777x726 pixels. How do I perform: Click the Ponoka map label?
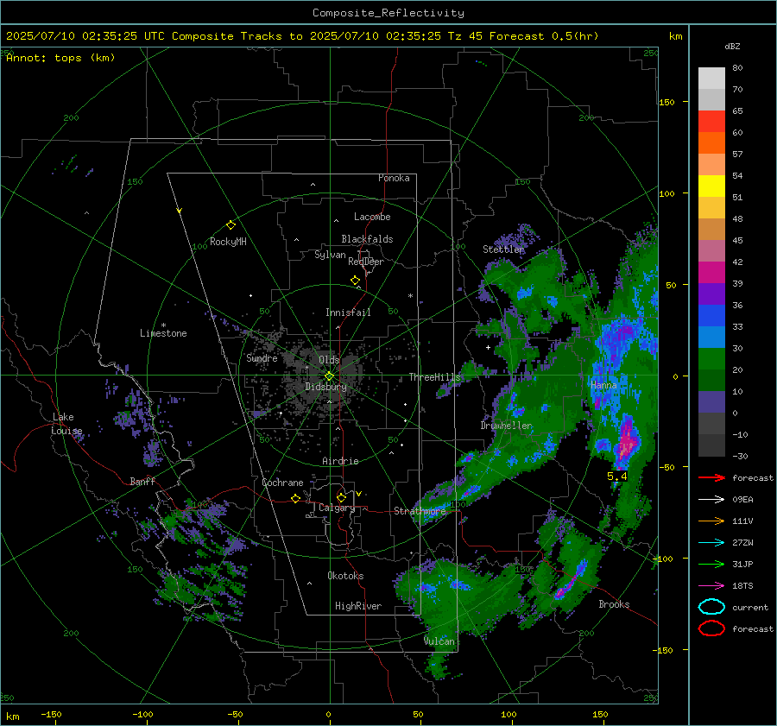[394, 178]
